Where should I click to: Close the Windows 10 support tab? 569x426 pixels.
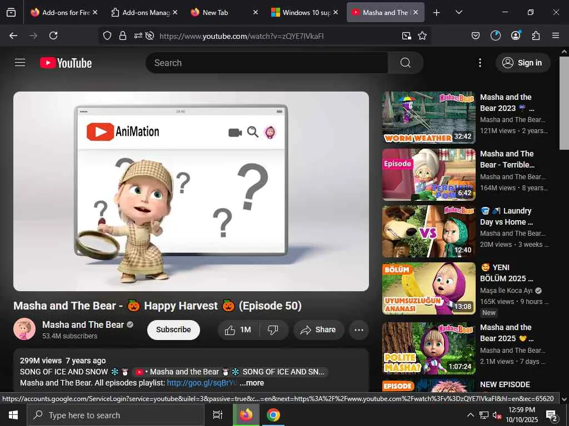tap(336, 12)
